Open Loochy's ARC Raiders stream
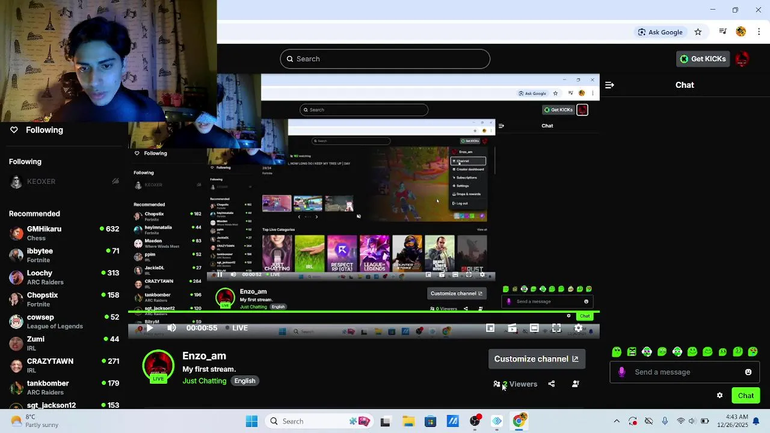Screen dimensions: 770x433 (64, 277)
